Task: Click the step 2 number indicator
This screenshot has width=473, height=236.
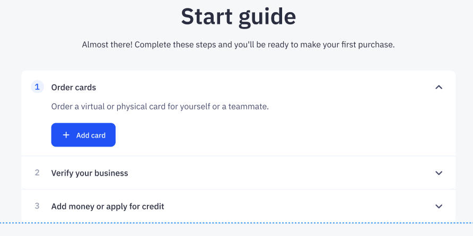Action: pyautogui.click(x=37, y=173)
